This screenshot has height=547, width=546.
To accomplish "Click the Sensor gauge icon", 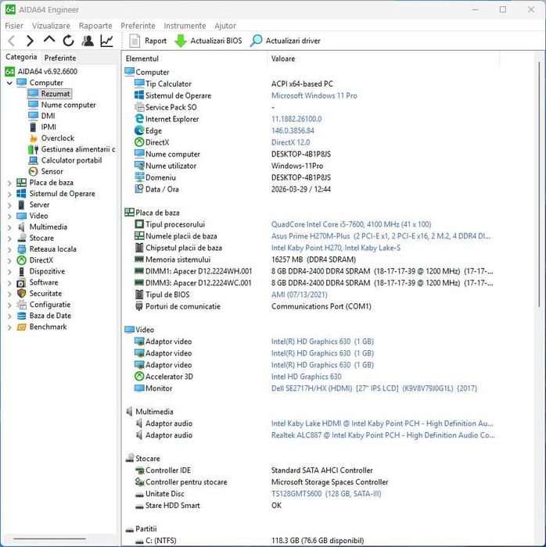I will (x=33, y=172).
